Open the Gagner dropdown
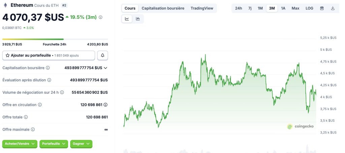 [x=81, y=144]
